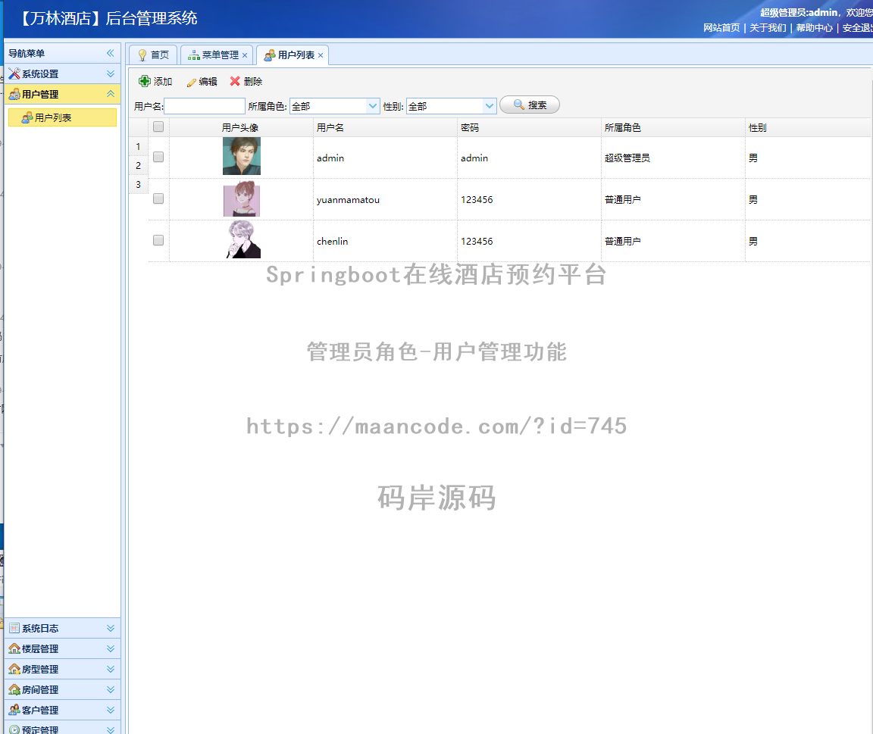Expand the 房型管理 sidebar section

click(x=110, y=669)
